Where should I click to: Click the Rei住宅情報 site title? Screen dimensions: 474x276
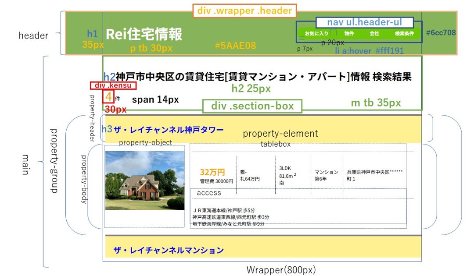144,34
